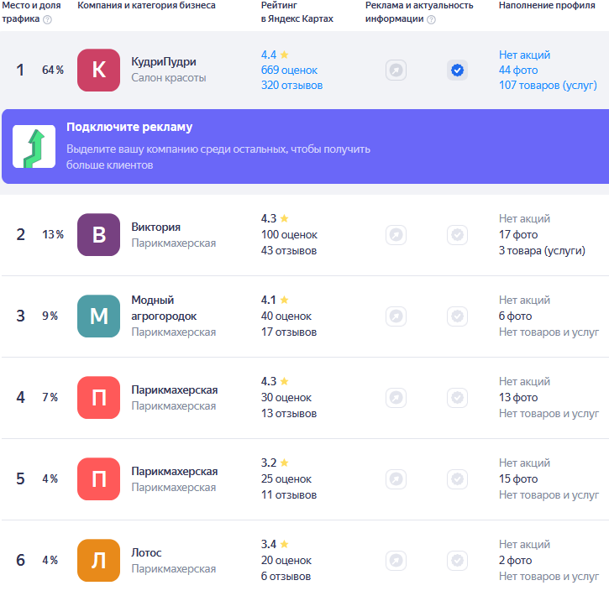Click the '40 оценок' value
Screen dimensions: 609x596
coord(286,316)
